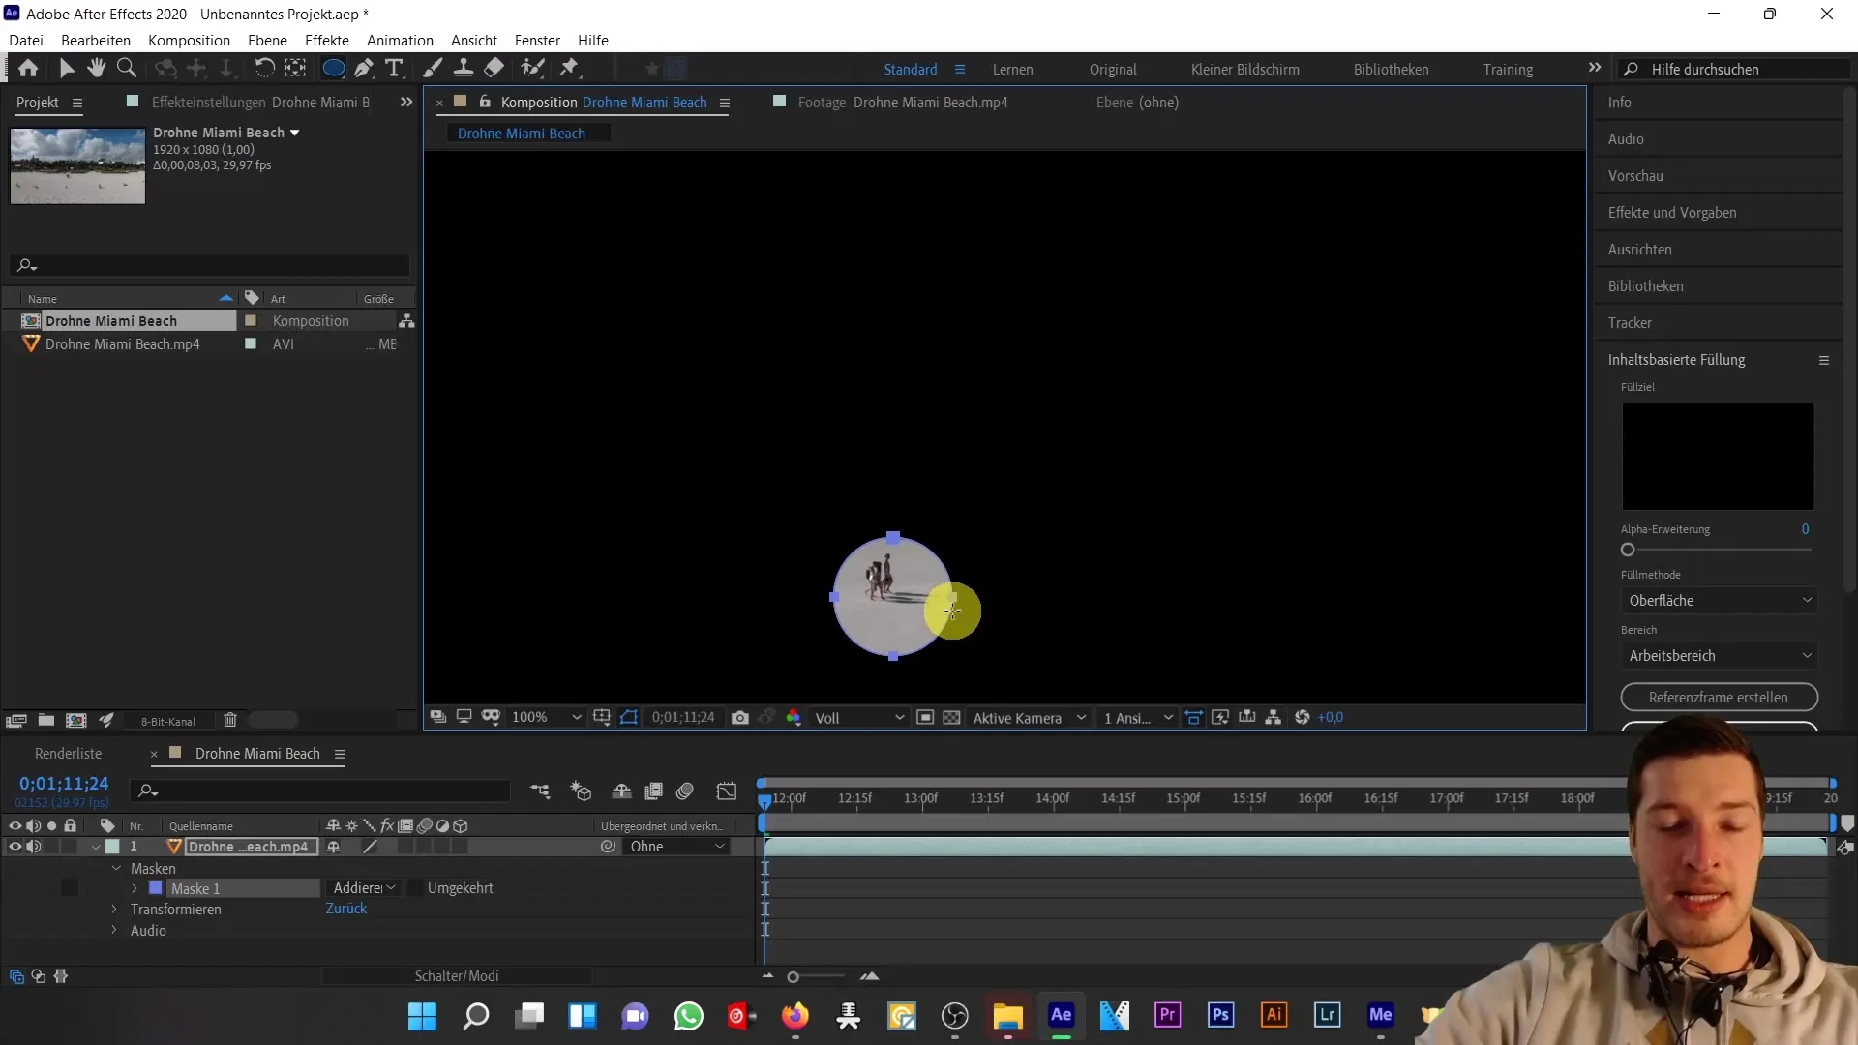Open Aktive Kamera view dropdown
The width and height of the screenshot is (1858, 1045).
click(x=1030, y=717)
